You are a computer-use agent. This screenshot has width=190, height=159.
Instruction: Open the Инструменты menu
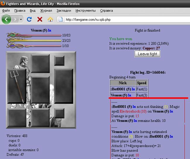click(x=85, y=11)
